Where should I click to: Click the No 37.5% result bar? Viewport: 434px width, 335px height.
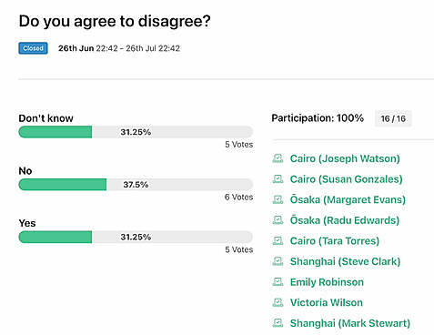(136, 185)
